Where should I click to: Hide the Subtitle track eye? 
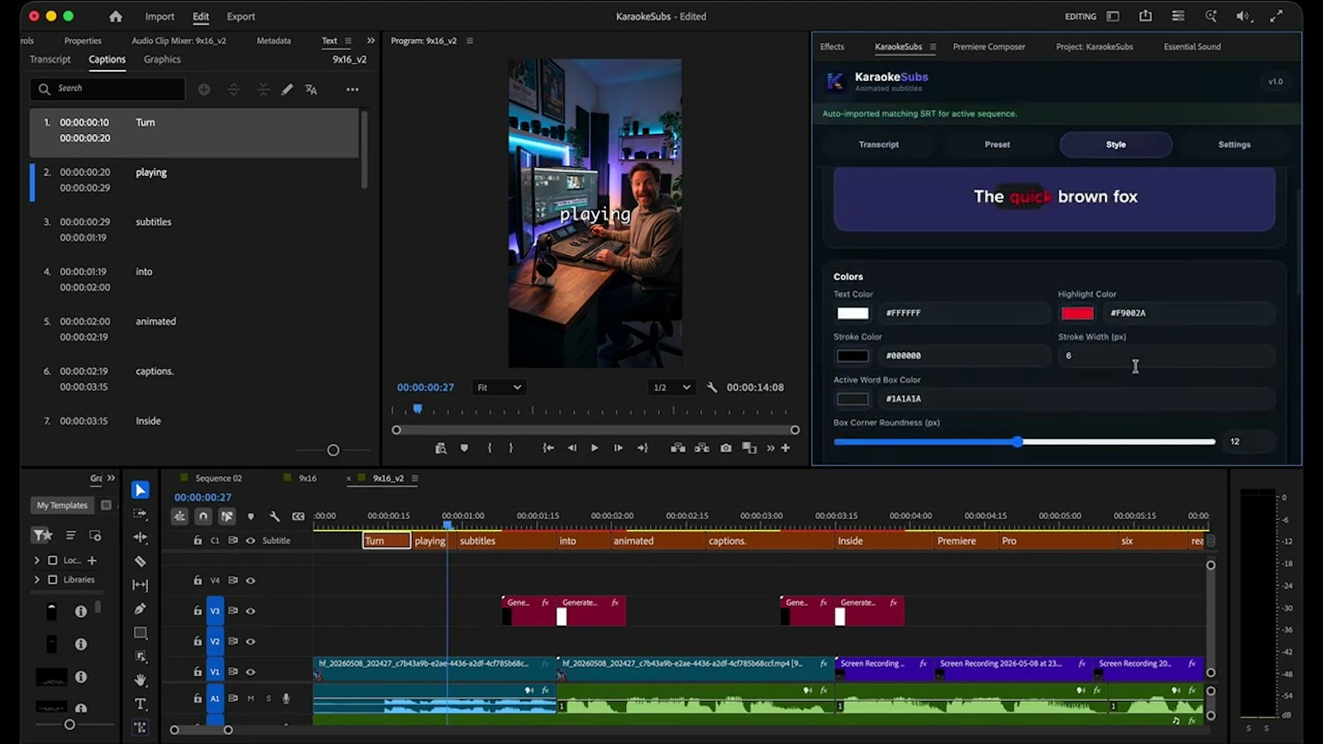(x=251, y=541)
